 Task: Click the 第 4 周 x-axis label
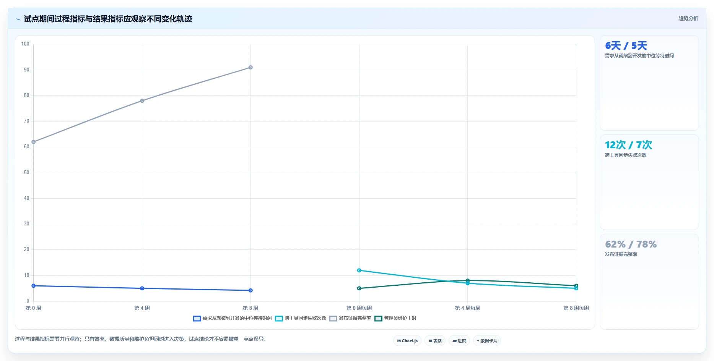[x=142, y=308]
